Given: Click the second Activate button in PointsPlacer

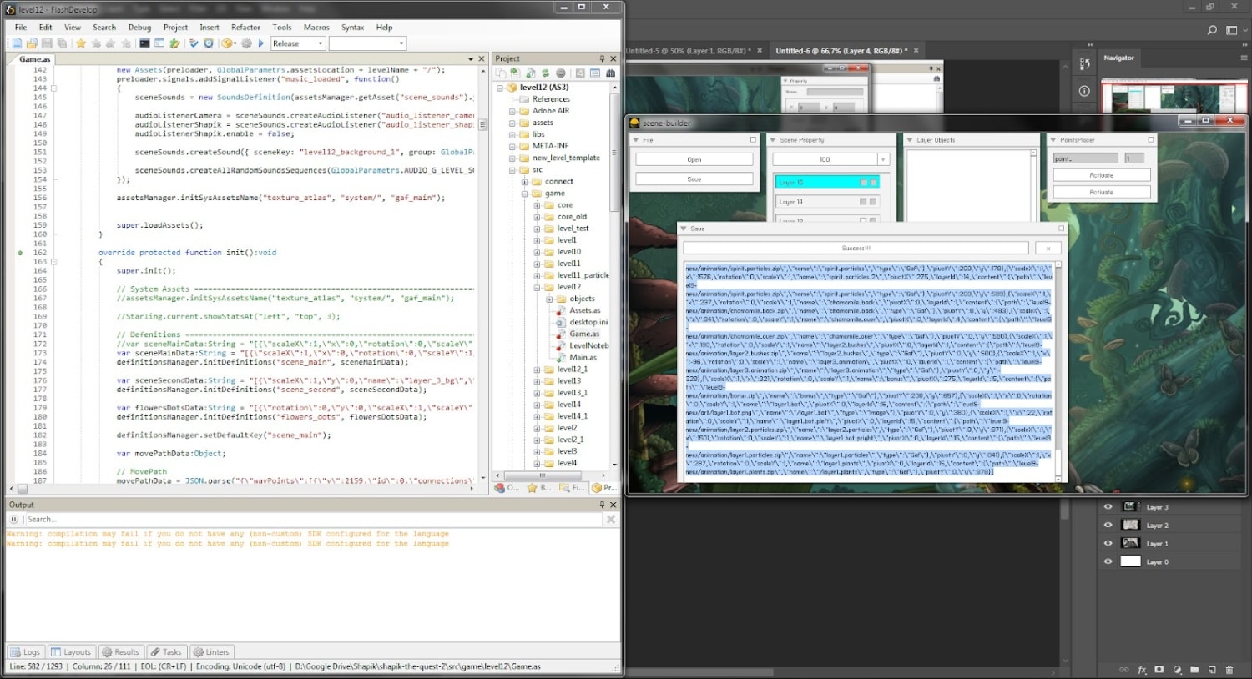Looking at the screenshot, I should click(1102, 192).
